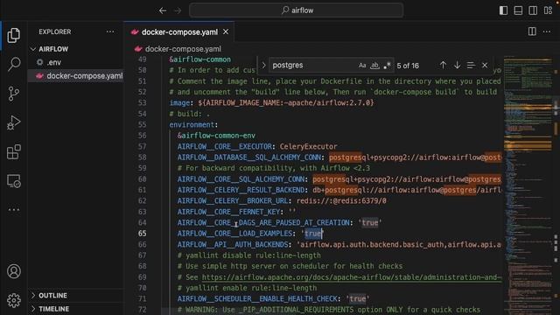
Task: Open the Accounts menu
Action: point(14,271)
